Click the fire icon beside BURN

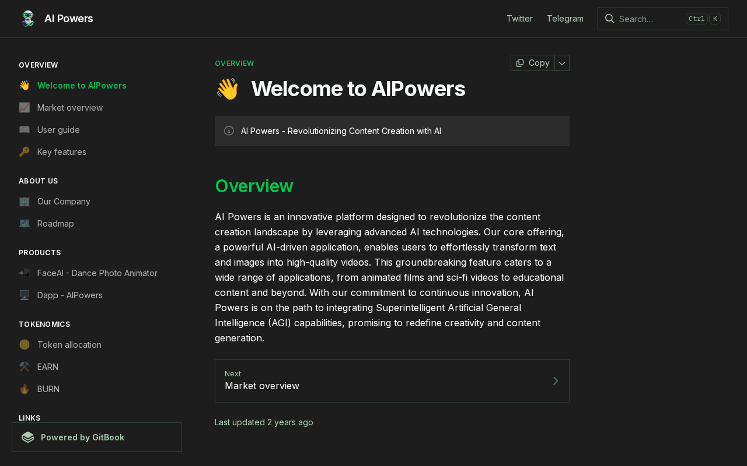click(x=24, y=389)
